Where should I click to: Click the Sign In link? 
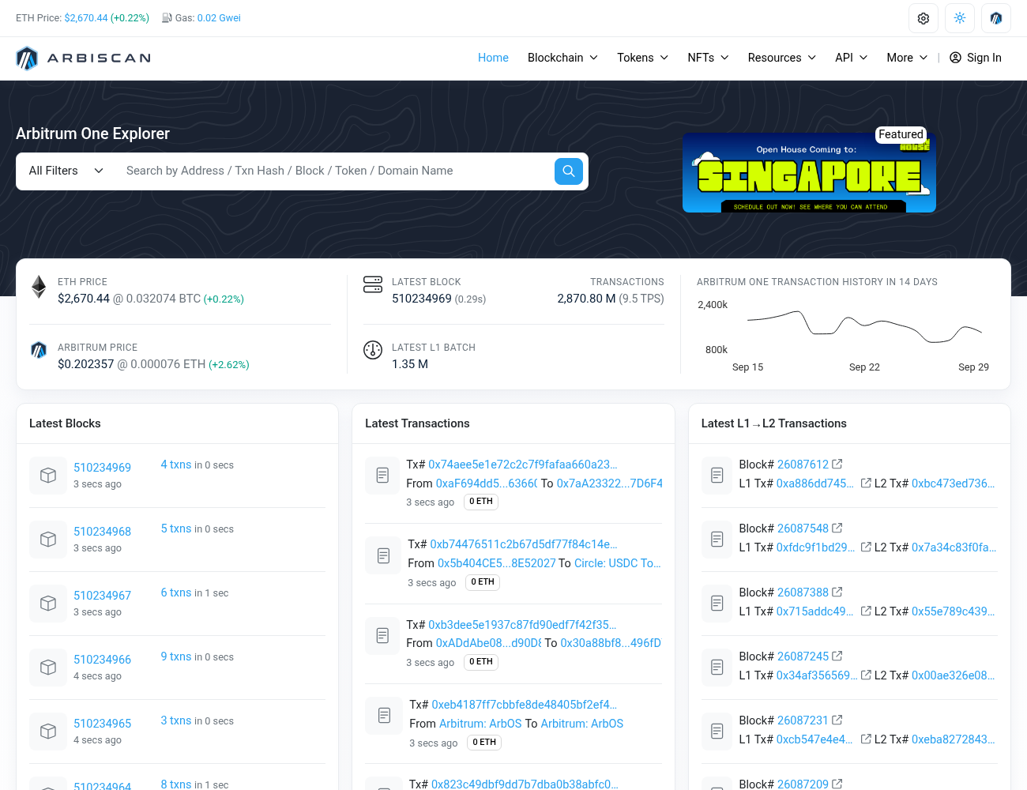pyautogui.click(x=984, y=58)
